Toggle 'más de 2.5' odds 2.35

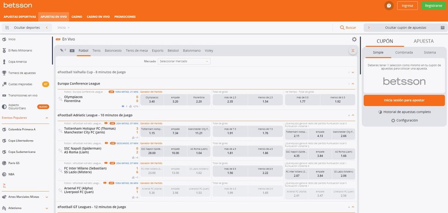[230, 100]
